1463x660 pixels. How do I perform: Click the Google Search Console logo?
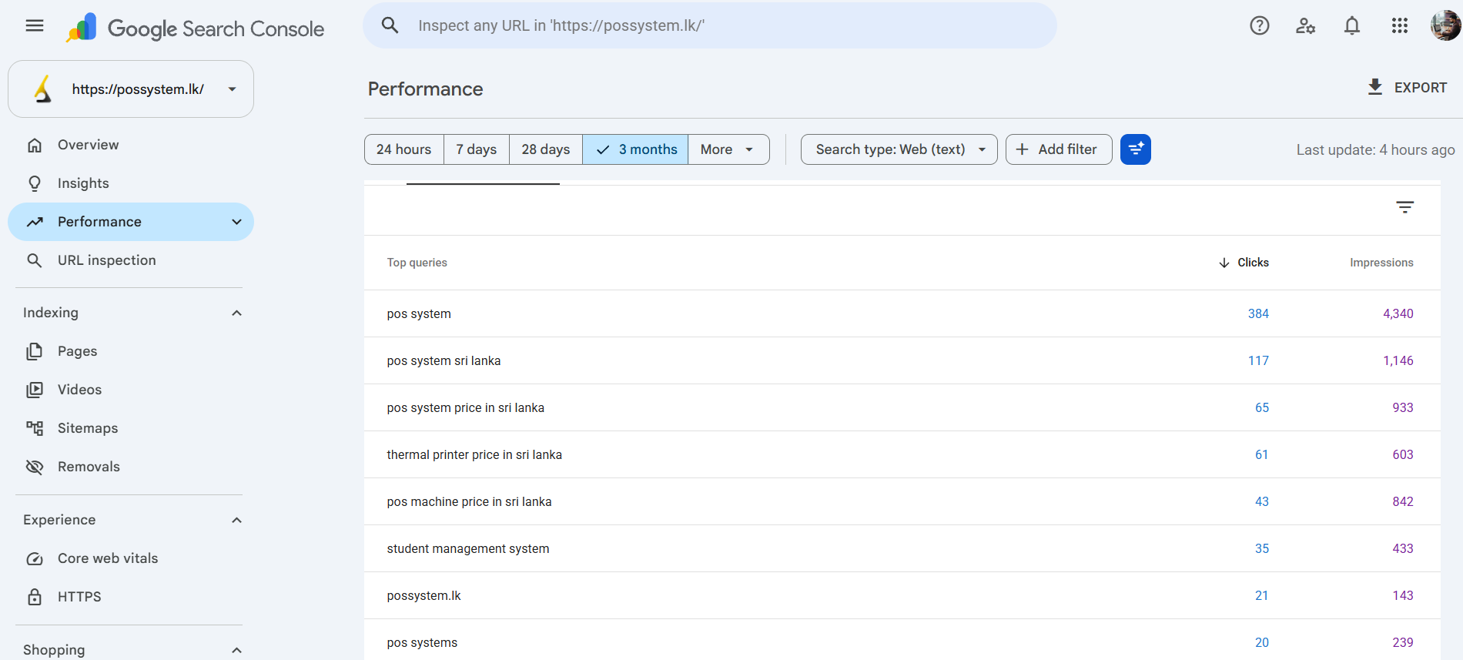click(195, 28)
